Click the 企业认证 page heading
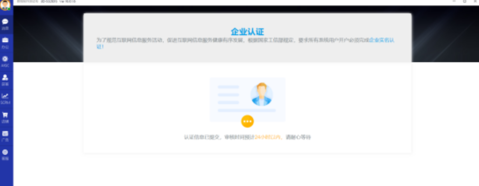479x186 pixels. [x=247, y=31]
